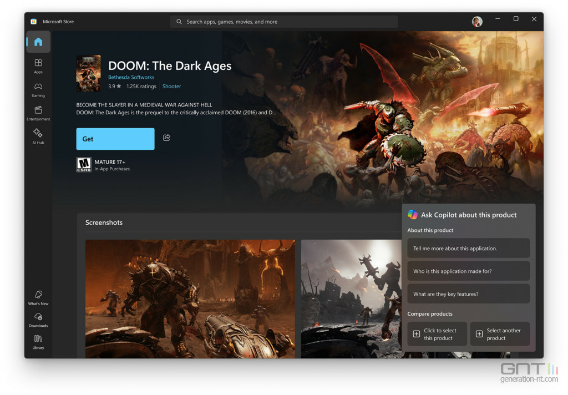Minimize the Microsoft Store window
568x395 pixels.
pos(498,19)
